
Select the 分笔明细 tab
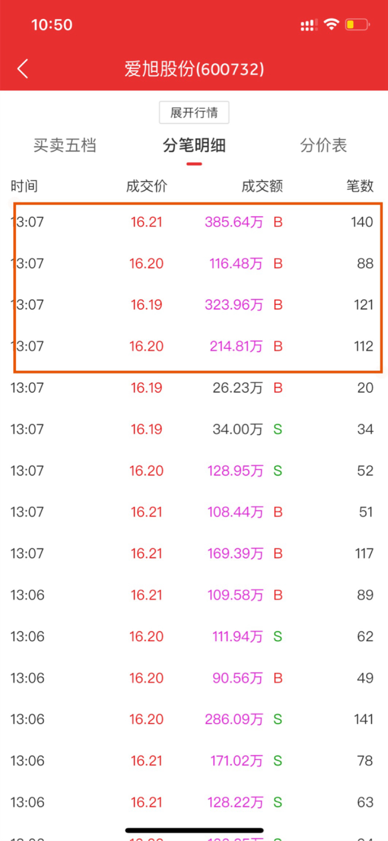194,146
